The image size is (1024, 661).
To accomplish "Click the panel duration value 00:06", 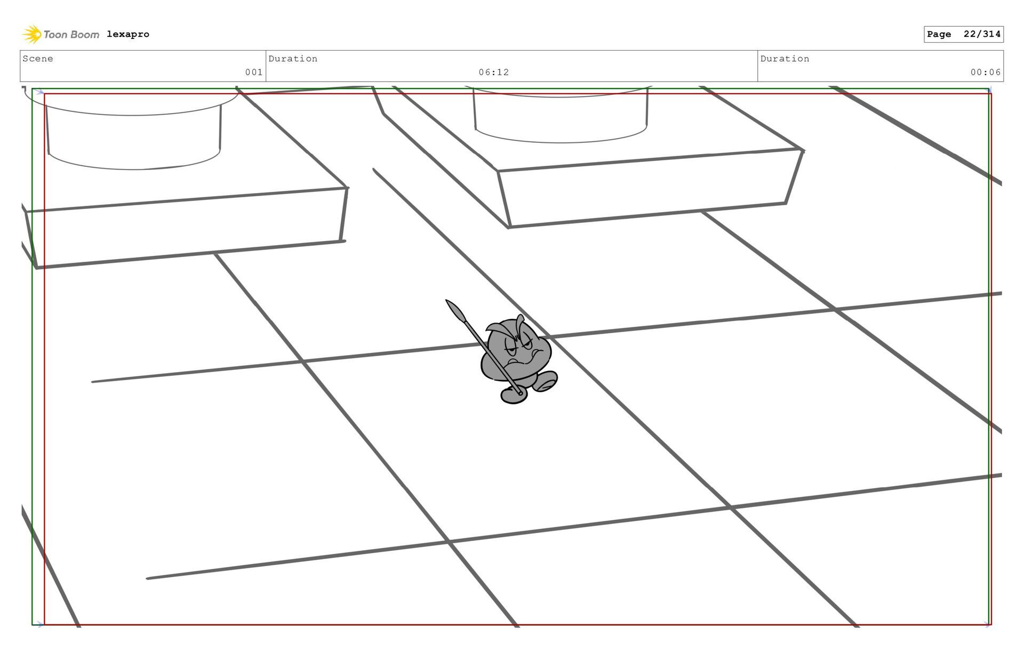I will pyautogui.click(x=986, y=72).
